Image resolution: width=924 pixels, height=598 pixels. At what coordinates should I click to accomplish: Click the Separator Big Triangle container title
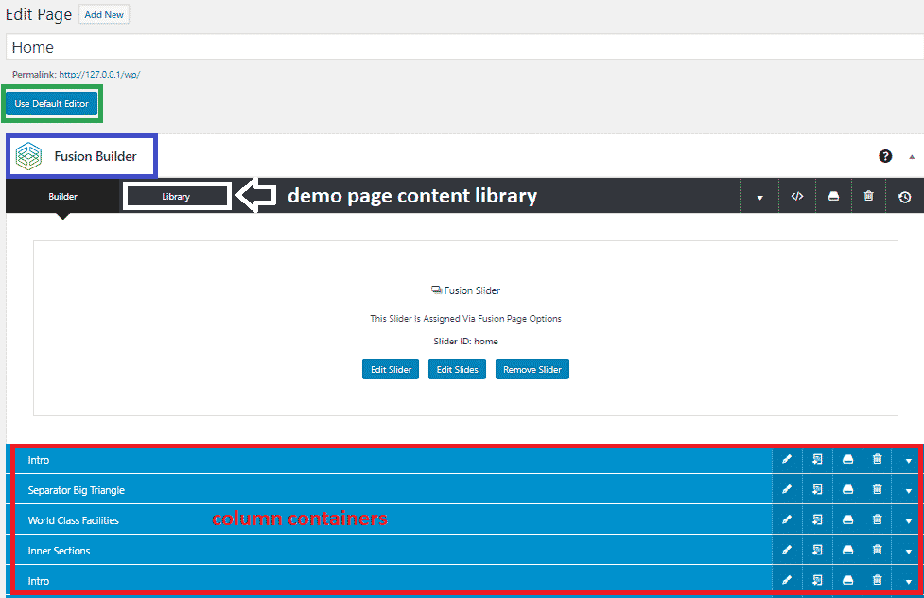click(x=76, y=490)
